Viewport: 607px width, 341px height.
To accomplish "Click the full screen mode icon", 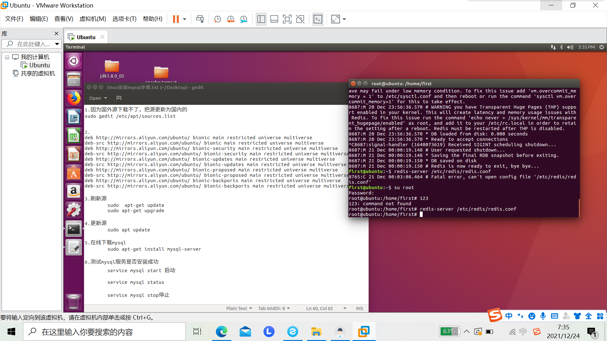I will pos(287,19).
